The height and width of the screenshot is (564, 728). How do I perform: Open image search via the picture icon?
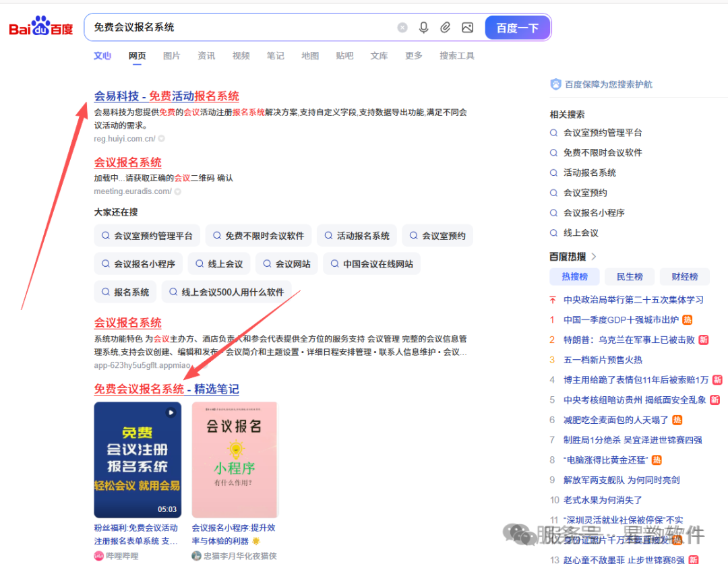click(468, 28)
